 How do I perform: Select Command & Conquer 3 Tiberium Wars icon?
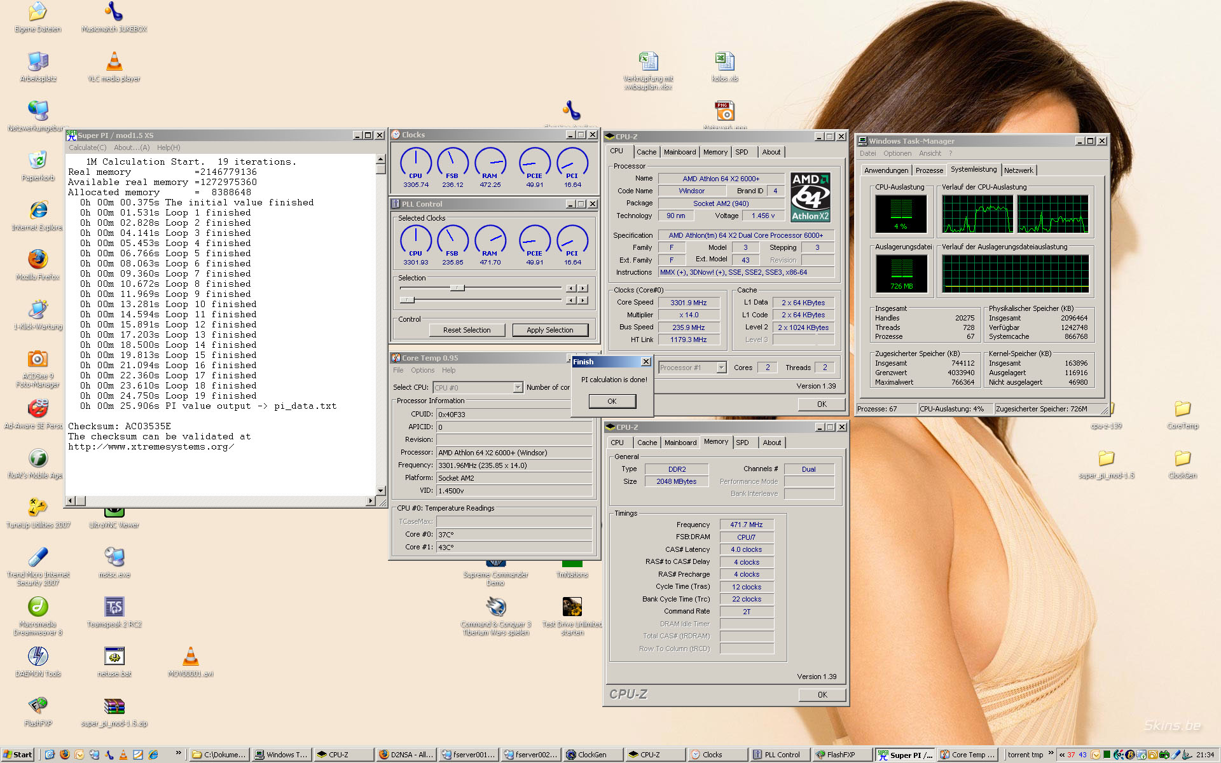[x=495, y=615]
